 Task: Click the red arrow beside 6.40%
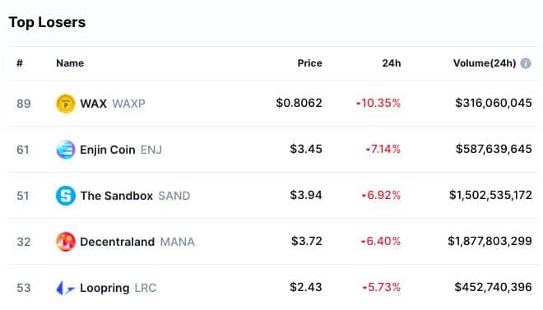(x=364, y=241)
